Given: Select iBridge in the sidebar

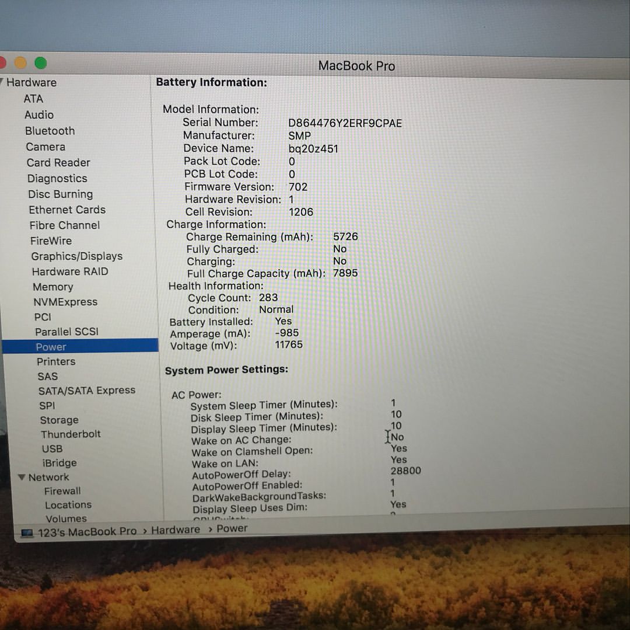Looking at the screenshot, I should click(60, 463).
